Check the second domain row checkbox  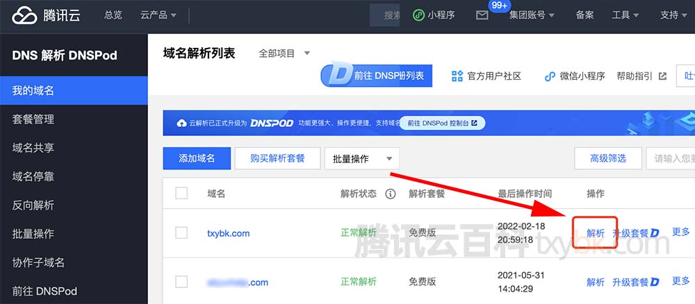click(181, 282)
